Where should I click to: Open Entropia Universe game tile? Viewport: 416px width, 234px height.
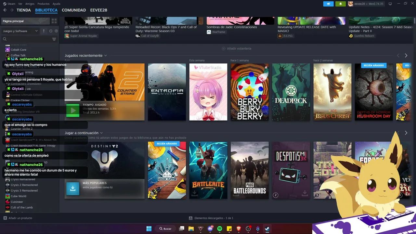[167, 92]
